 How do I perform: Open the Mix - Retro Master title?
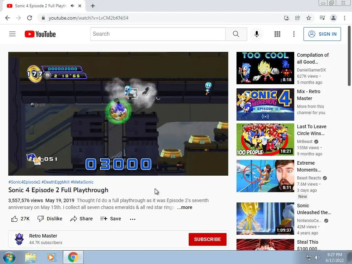[308, 95]
